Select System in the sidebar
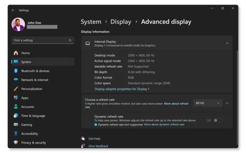This screenshot has width=246, height=153. (x=43, y=62)
